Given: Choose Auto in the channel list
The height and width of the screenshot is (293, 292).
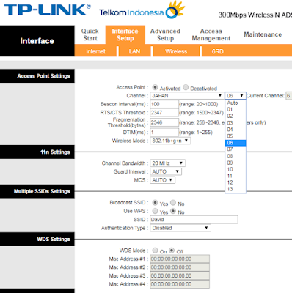Looking at the screenshot, I should (x=236, y=103).
